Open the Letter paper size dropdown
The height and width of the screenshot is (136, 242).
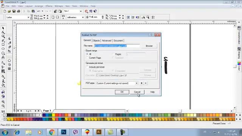click(x=28, y=17)
